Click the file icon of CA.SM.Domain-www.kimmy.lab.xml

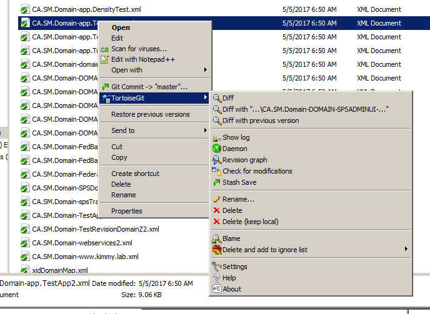[25, 257]
